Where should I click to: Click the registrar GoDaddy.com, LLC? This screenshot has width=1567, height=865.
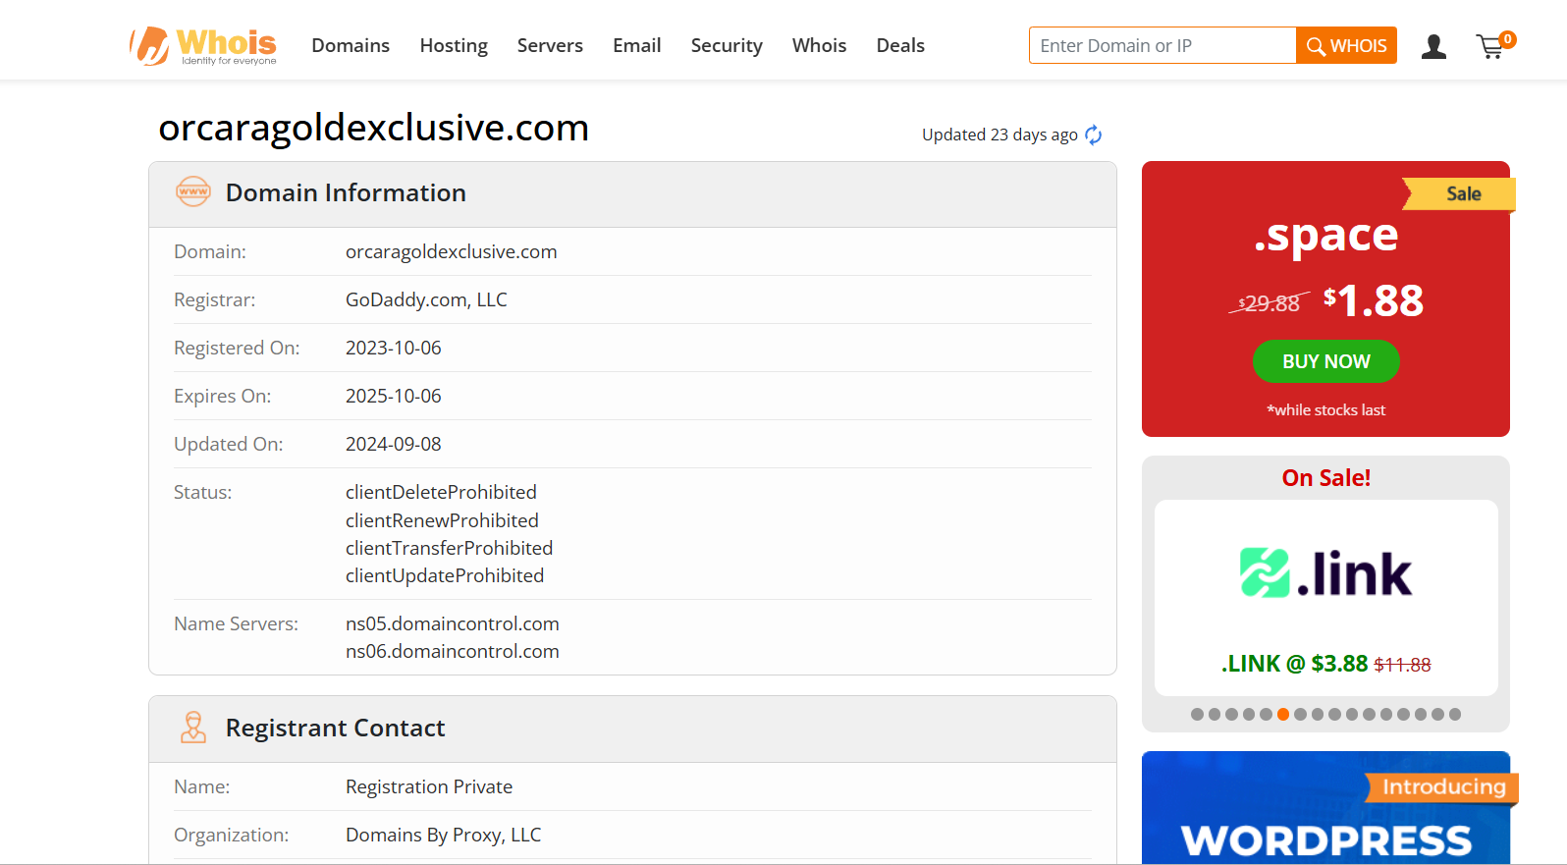(x=426, y=299)
